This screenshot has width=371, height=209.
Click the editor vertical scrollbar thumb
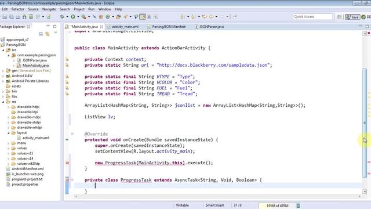[365, 122]
